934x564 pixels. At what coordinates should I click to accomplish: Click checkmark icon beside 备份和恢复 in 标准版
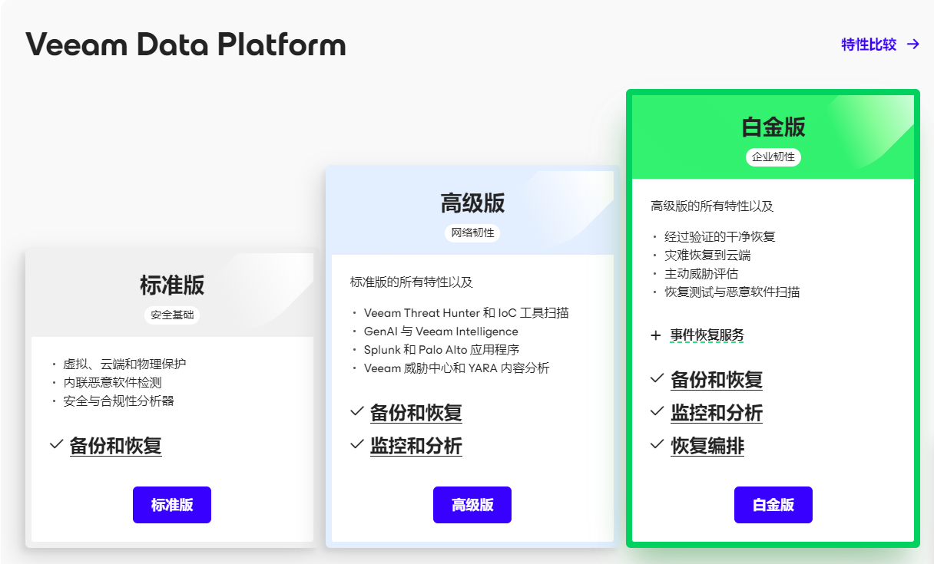[56, 444]
